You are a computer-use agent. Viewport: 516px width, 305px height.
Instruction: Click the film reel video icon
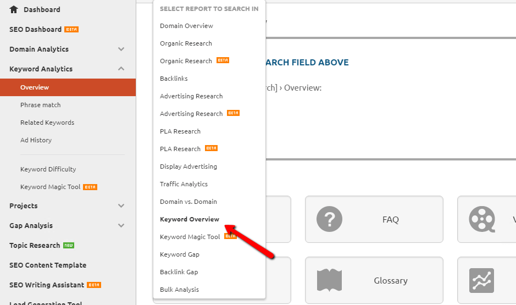(x=482, y=219)
